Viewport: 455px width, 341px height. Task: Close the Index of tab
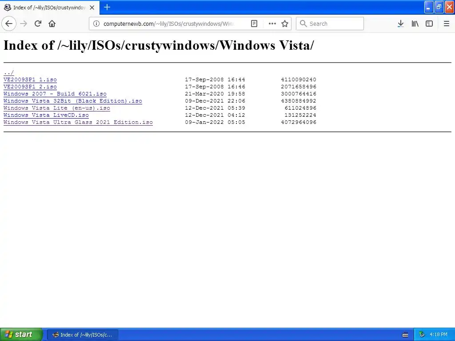coord(92,8)
